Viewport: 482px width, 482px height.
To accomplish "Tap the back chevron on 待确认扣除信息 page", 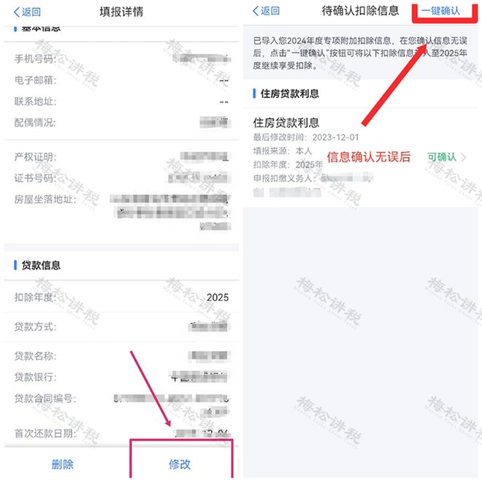I will point(256,11).
